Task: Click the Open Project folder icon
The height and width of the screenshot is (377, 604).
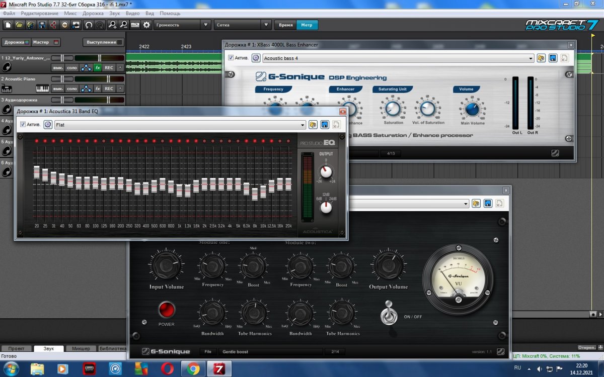Action: coord(19,25)
